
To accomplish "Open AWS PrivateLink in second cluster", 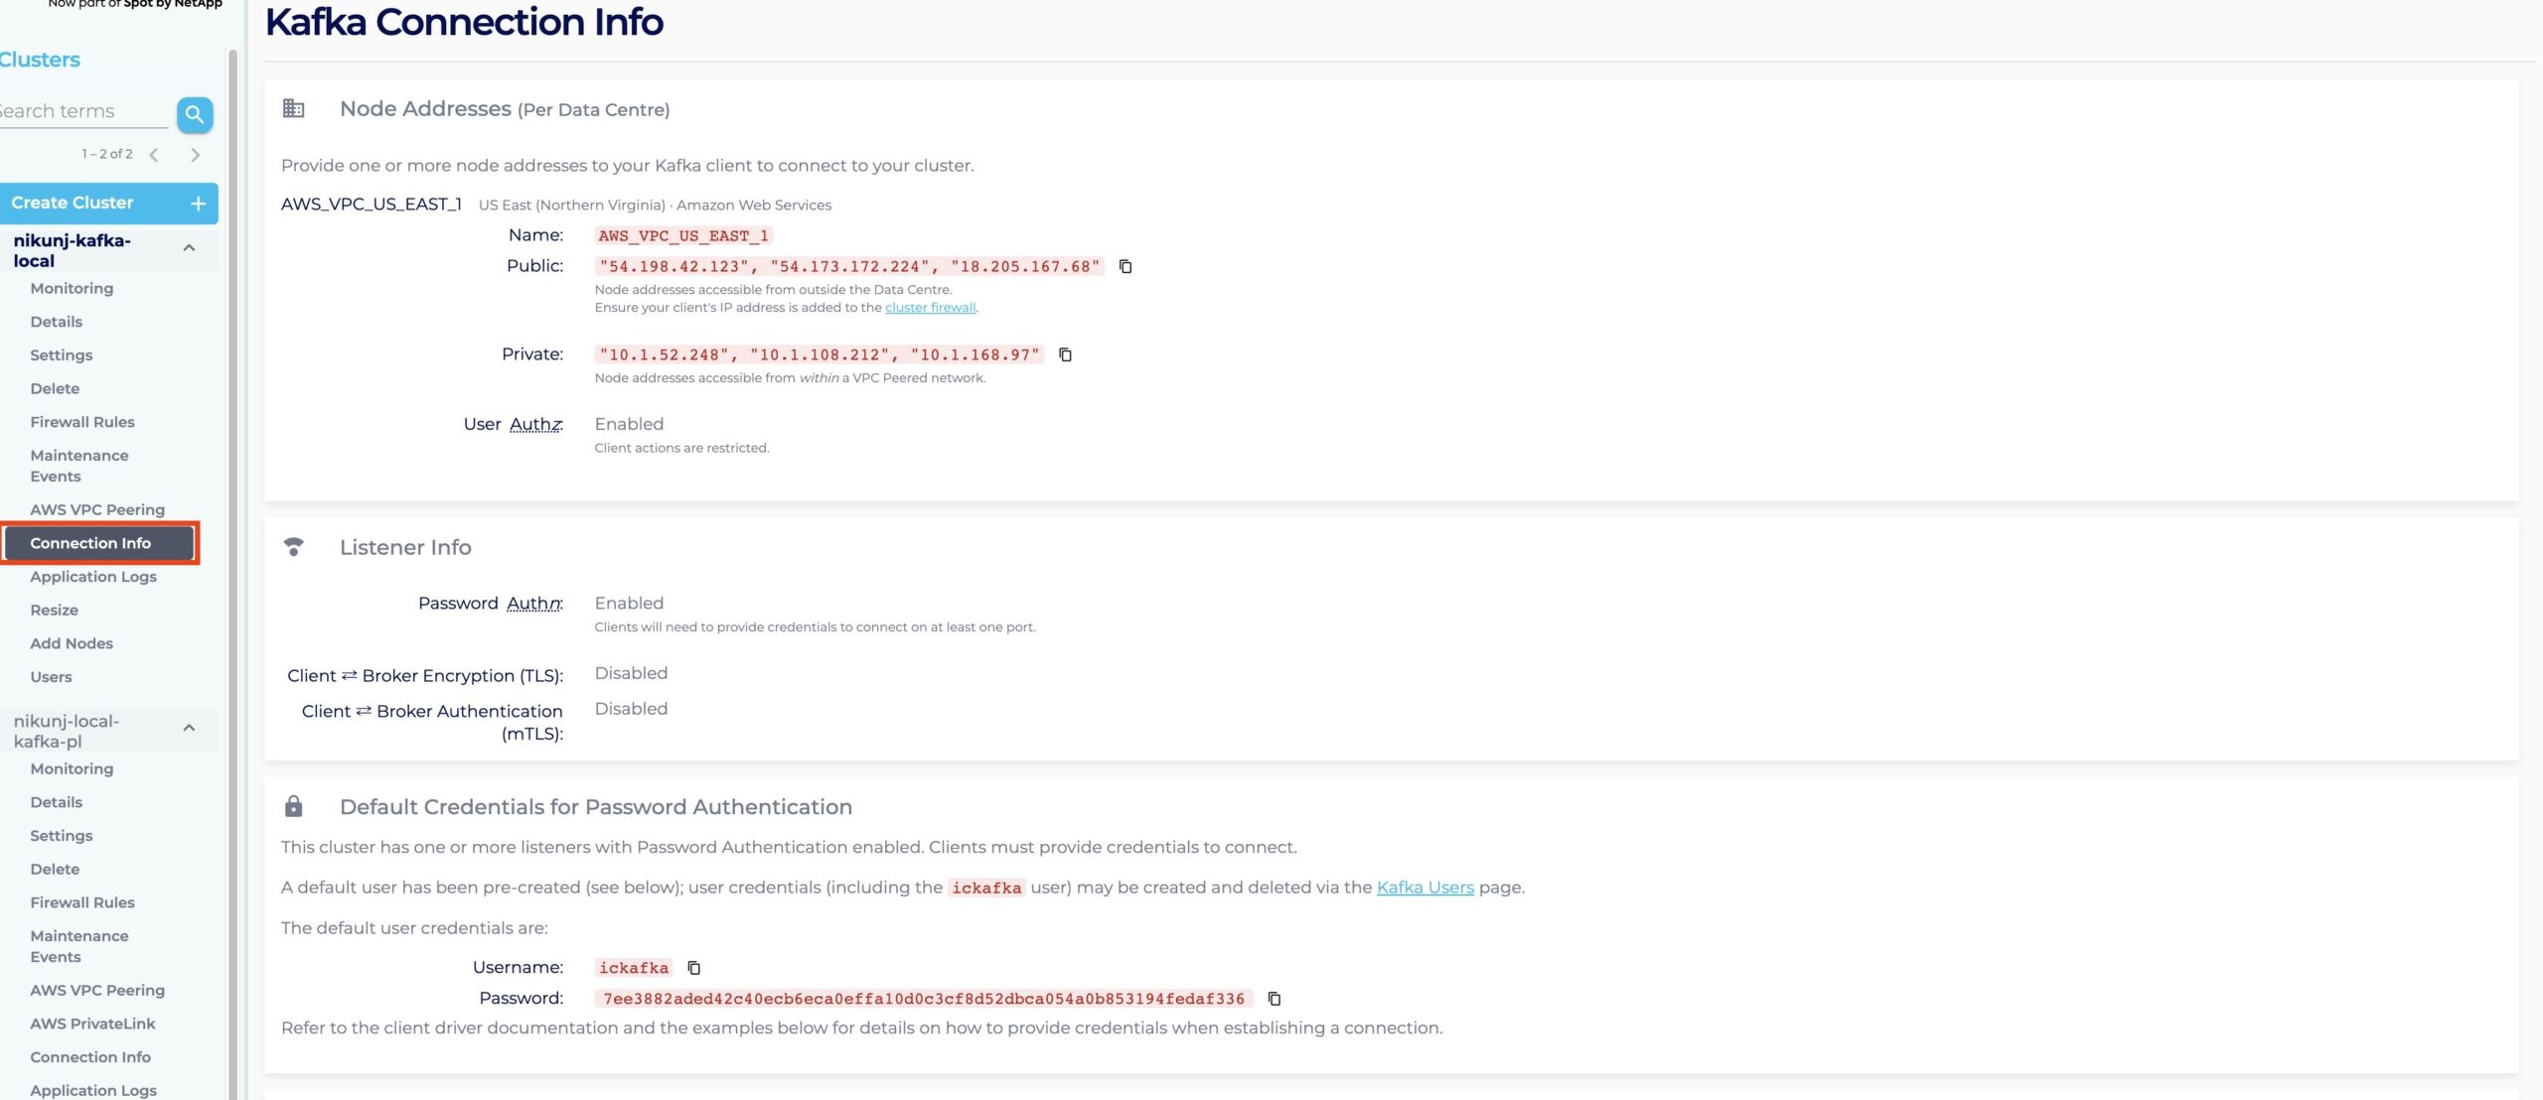I will (x=92, y=1024).
